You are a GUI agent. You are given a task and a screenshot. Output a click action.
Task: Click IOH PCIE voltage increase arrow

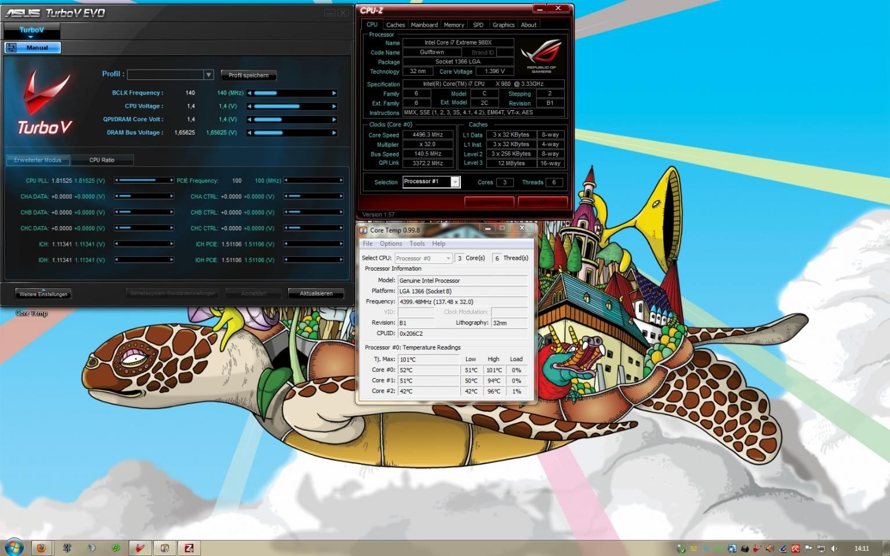[341, 259]
